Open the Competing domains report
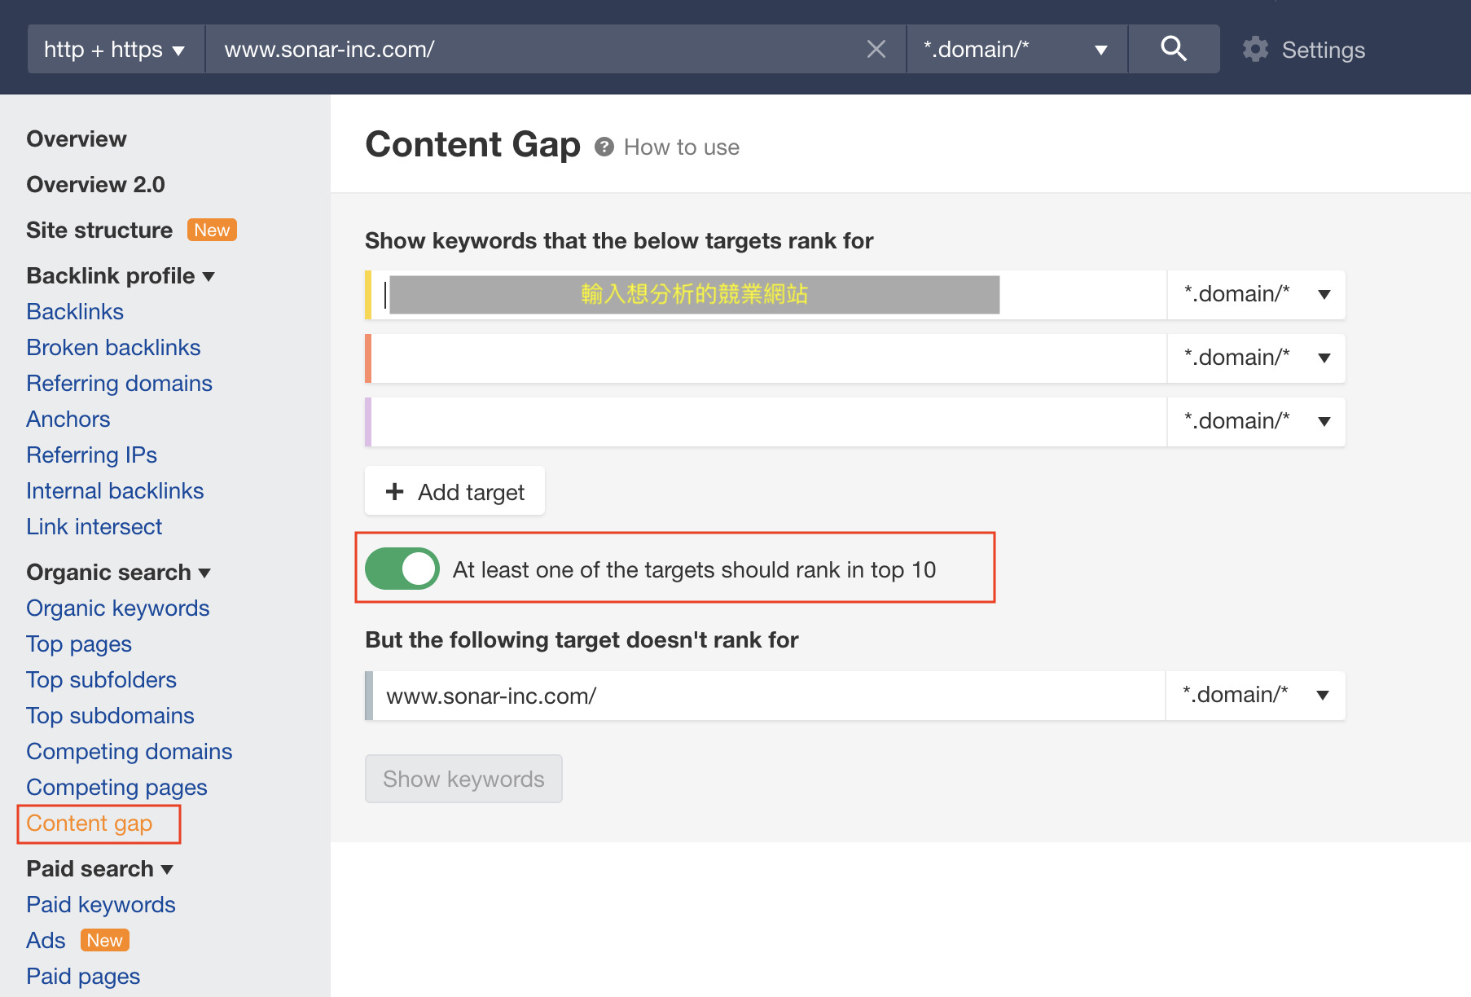Screen dimensions: 1471x997 pos(129,752)
